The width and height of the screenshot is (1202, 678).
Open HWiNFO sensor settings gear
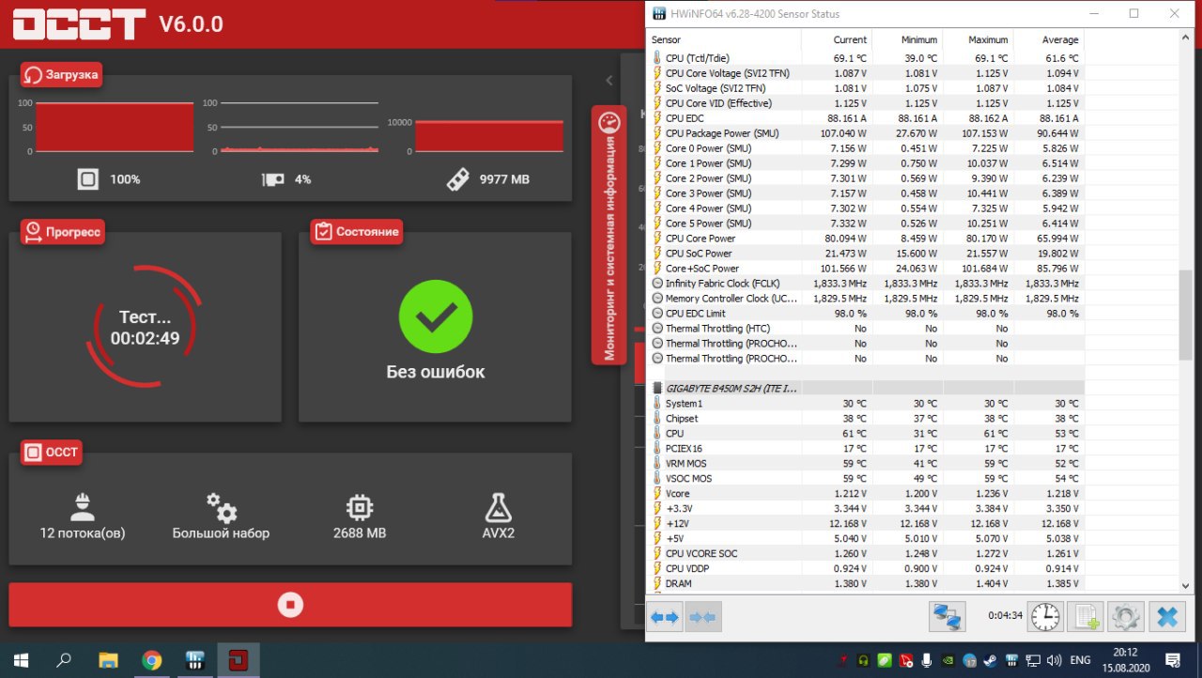pyautogui.click(x=1125, y=616)
